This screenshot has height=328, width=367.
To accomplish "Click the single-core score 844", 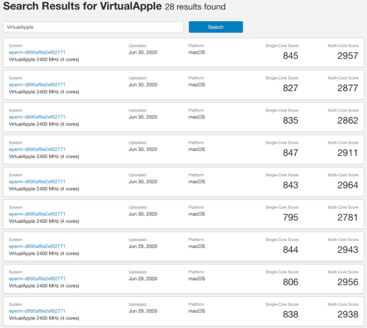I will pos(290,250).
